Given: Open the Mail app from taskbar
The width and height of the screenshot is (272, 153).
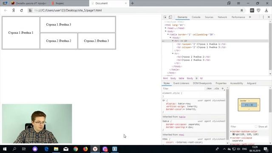Looking at the screenshot, I should click(66, 149).
